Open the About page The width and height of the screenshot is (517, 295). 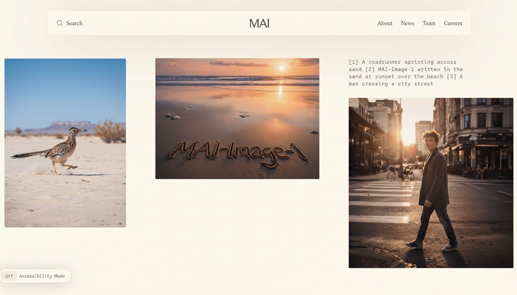click(x=384, y=23)
